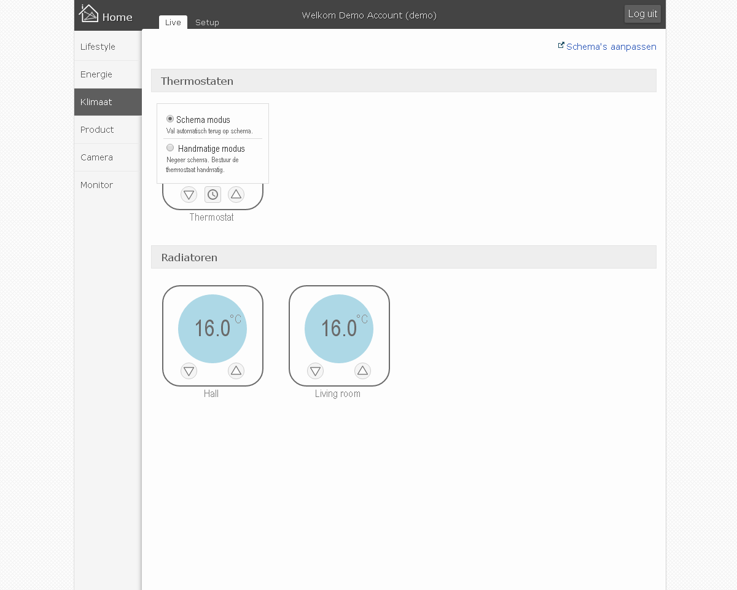Open the Monitor sidebar section
This screenshot has height=590, width=737.
pos(96,185)
